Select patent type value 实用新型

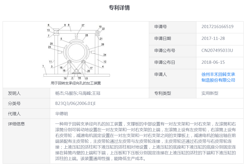click(x=210, y=93)
